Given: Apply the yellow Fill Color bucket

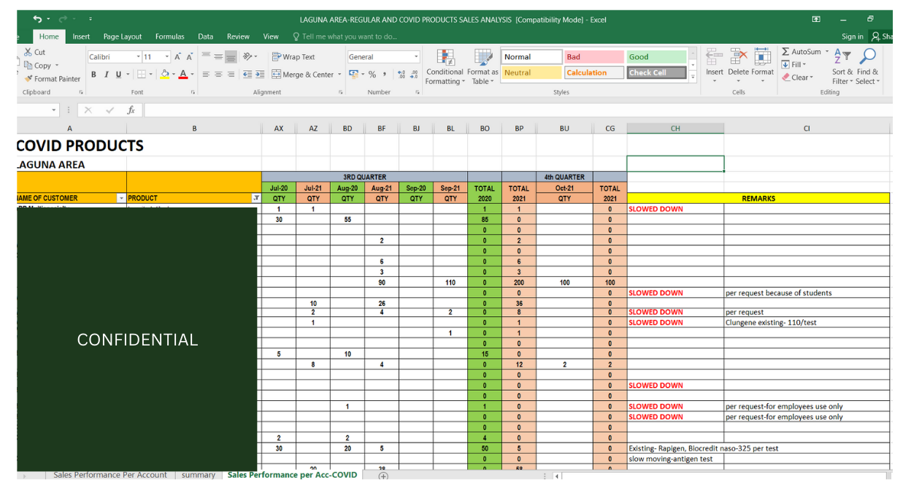Looking at the screenshot, I should tap(165, 74).
